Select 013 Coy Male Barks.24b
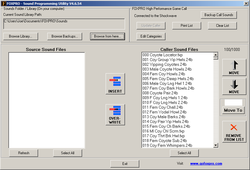This screenshot has height=170, width=250. click(x=178, y=117)
